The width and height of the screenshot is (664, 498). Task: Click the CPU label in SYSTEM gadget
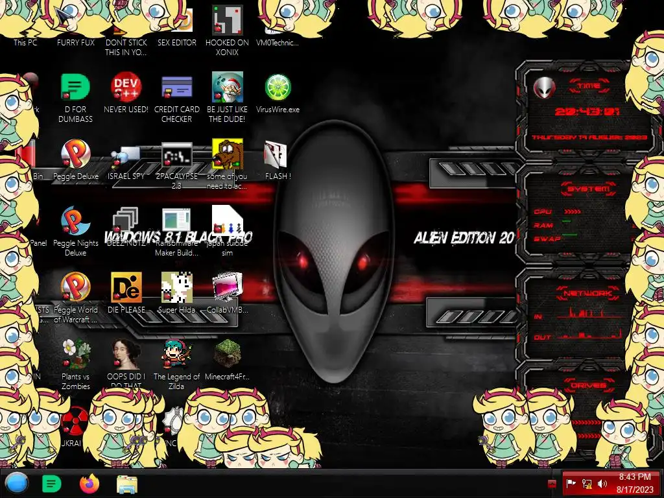coord(543,211)
